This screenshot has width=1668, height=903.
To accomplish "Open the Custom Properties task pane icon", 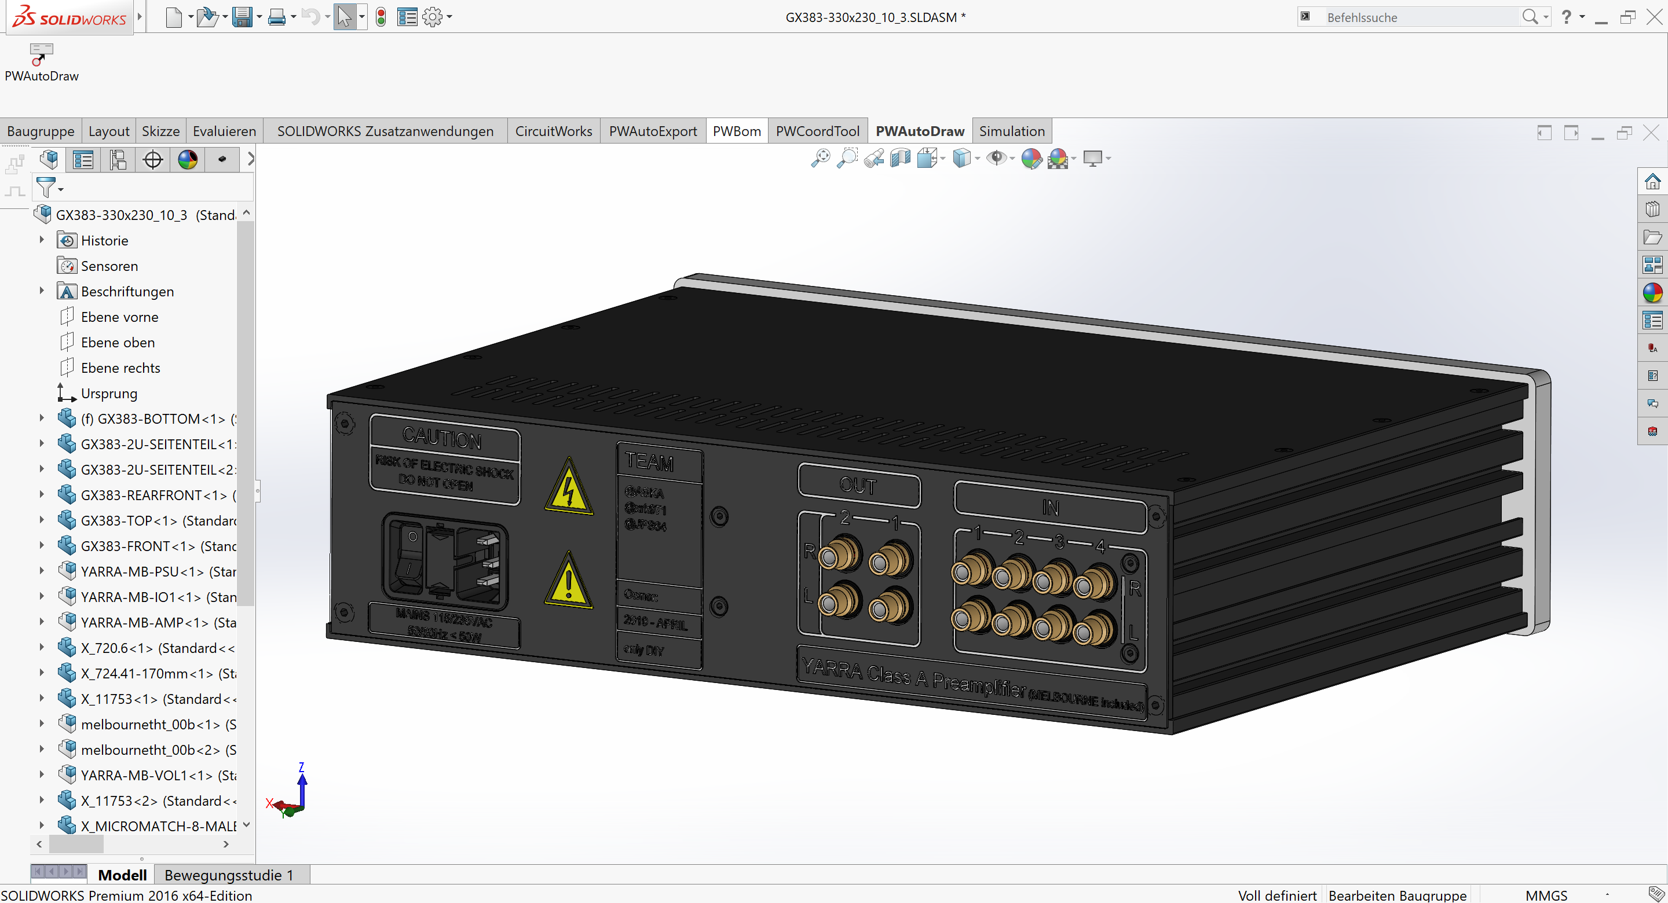I will pyautogui.click(x=1652, y=321).
